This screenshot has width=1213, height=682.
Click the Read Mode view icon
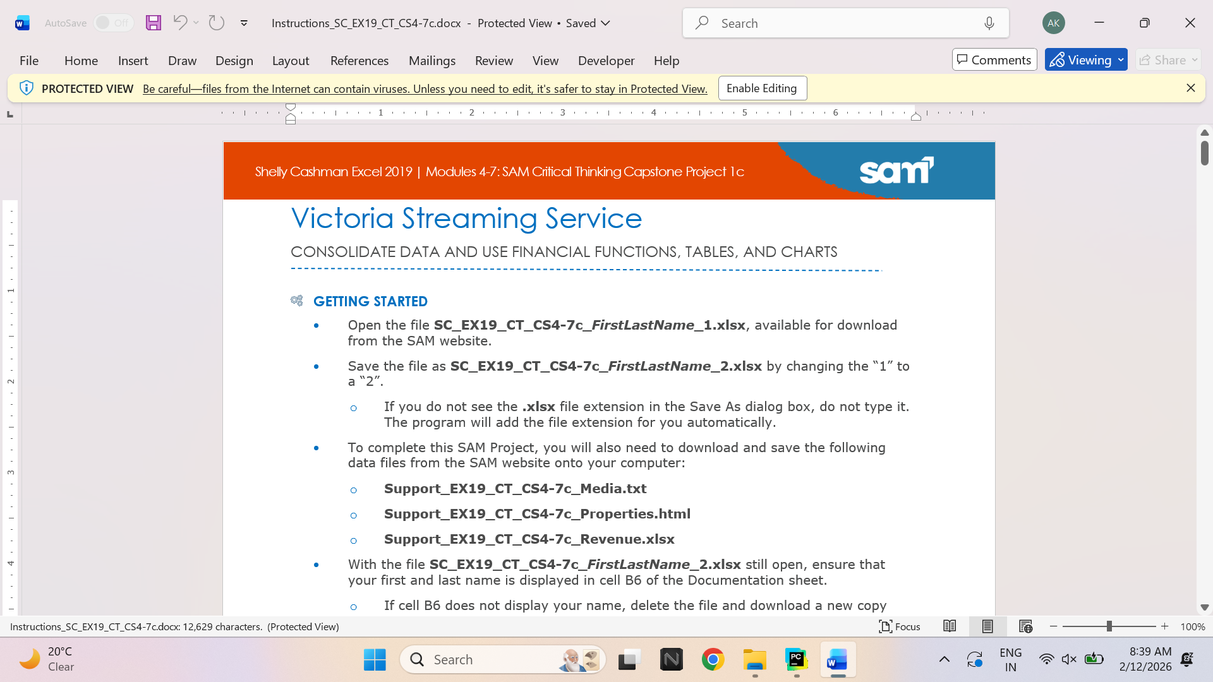click(949, 626)
